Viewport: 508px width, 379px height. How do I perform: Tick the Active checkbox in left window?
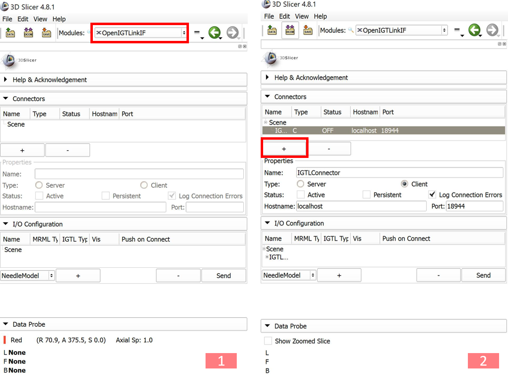click(39, 196)
